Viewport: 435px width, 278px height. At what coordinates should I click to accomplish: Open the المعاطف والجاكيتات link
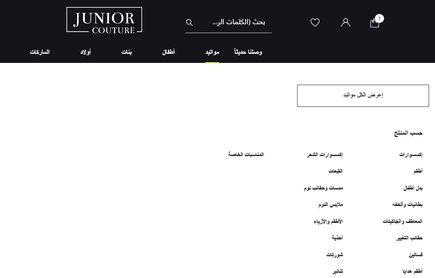pyautogui.click(x=403, y=221)
